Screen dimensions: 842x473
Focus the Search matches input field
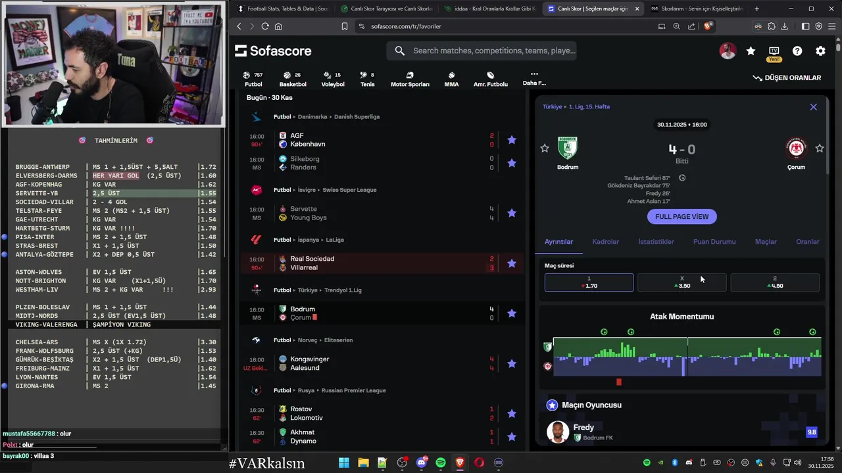pyautogui.click(x=482, y=51)
